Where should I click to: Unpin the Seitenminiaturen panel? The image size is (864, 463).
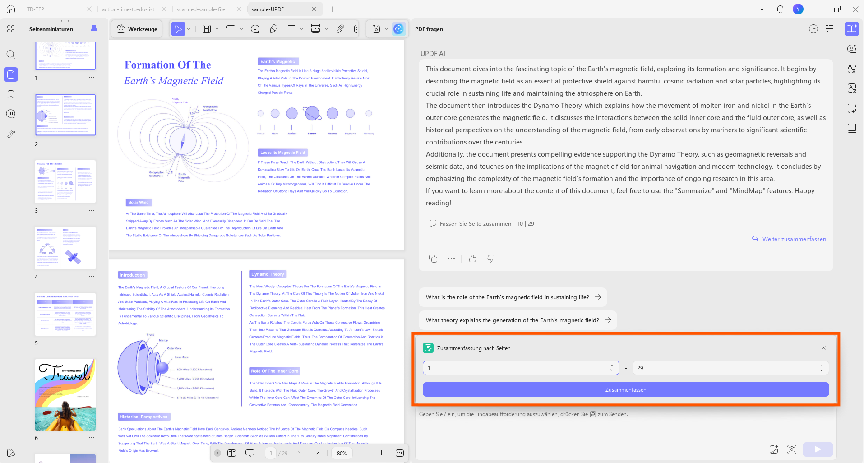pyautogui.click(x=94, y=29)
